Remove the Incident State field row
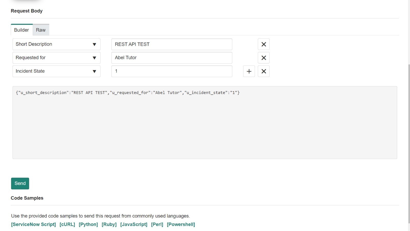This screenshot has height=231, width=410. (x=264, y=71)
